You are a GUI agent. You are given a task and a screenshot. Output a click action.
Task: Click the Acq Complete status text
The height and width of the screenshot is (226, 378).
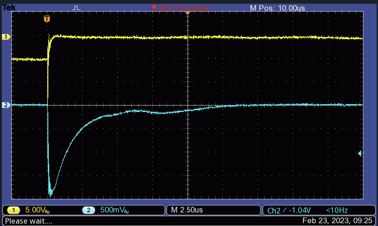pos(184,8)
